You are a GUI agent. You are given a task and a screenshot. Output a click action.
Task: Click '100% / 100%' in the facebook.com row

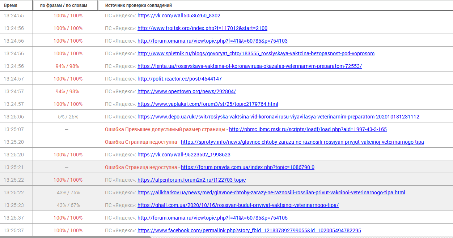tap(68, 230)
